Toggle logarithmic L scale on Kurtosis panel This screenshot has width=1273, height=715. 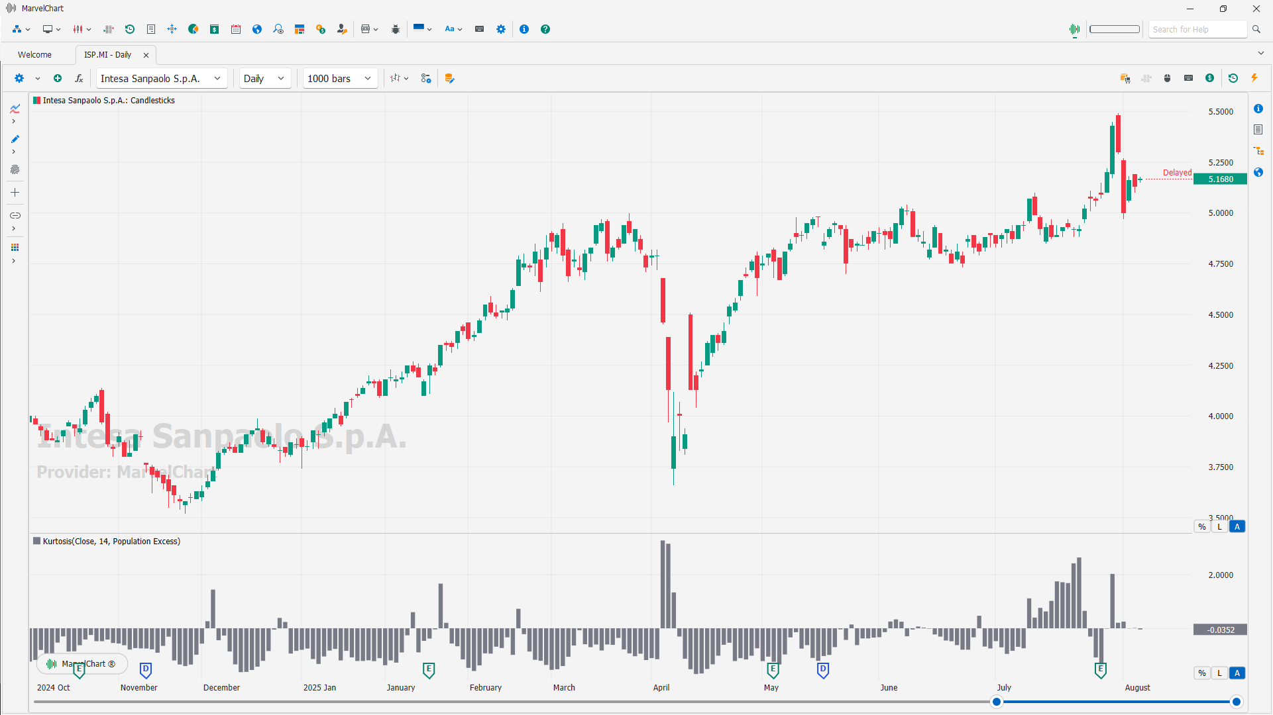(1219, 673)
